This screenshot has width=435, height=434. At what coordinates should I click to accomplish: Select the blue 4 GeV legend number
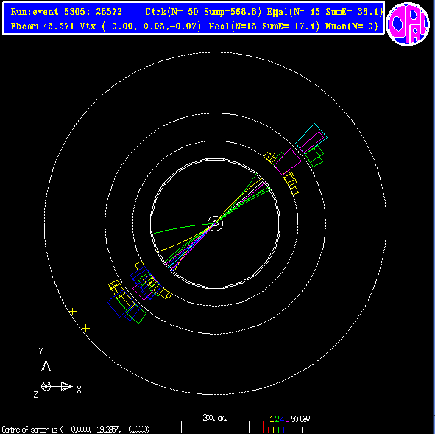coord(282,419)
